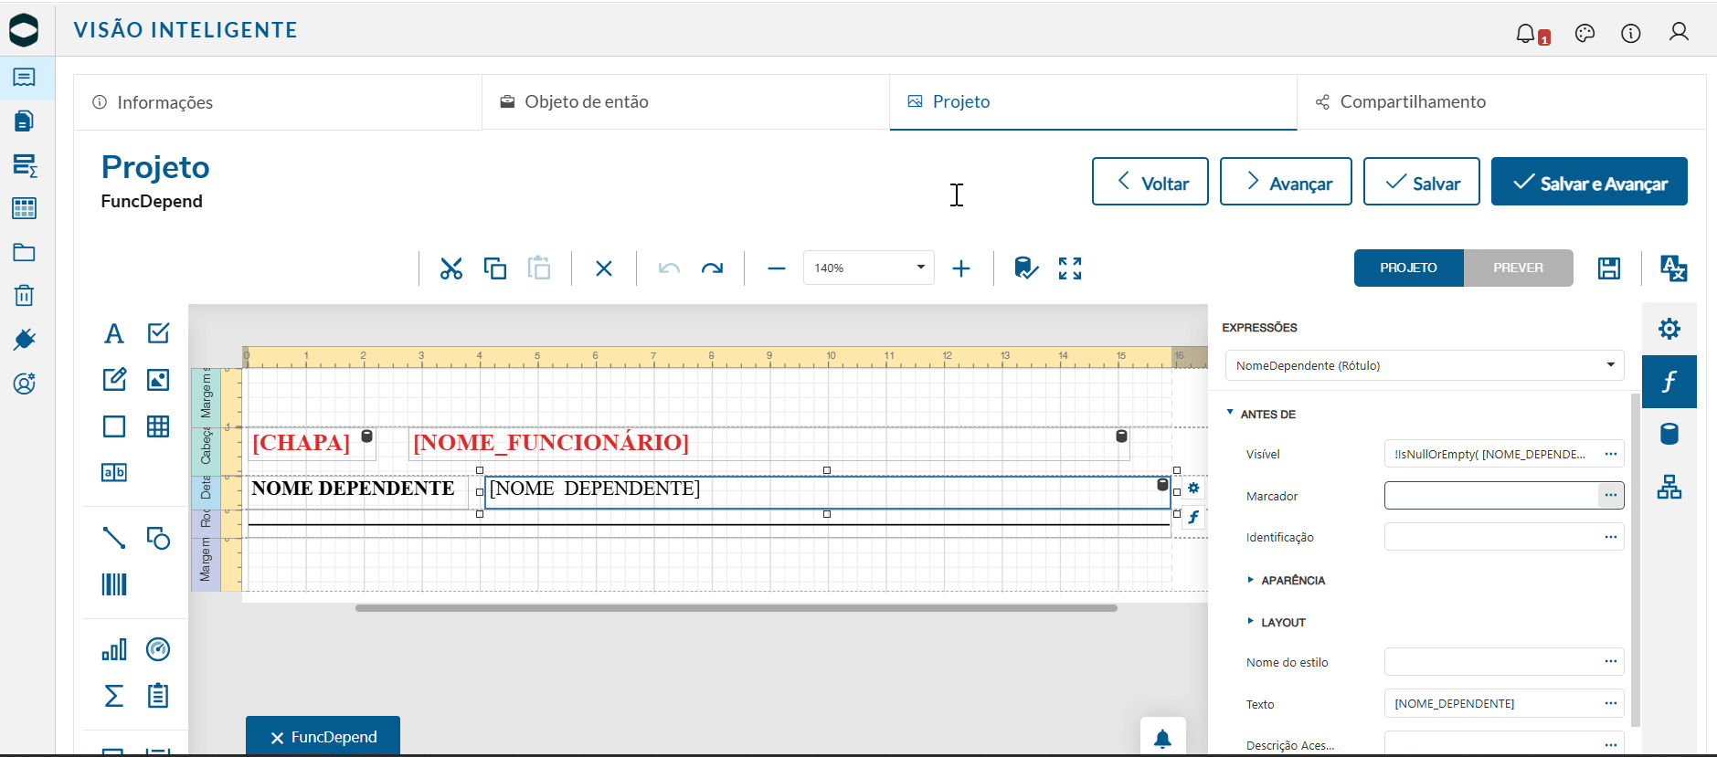Screen dimensions: 1717x757
Task: Select the Sigma summary tool
Action: point(114,696)
